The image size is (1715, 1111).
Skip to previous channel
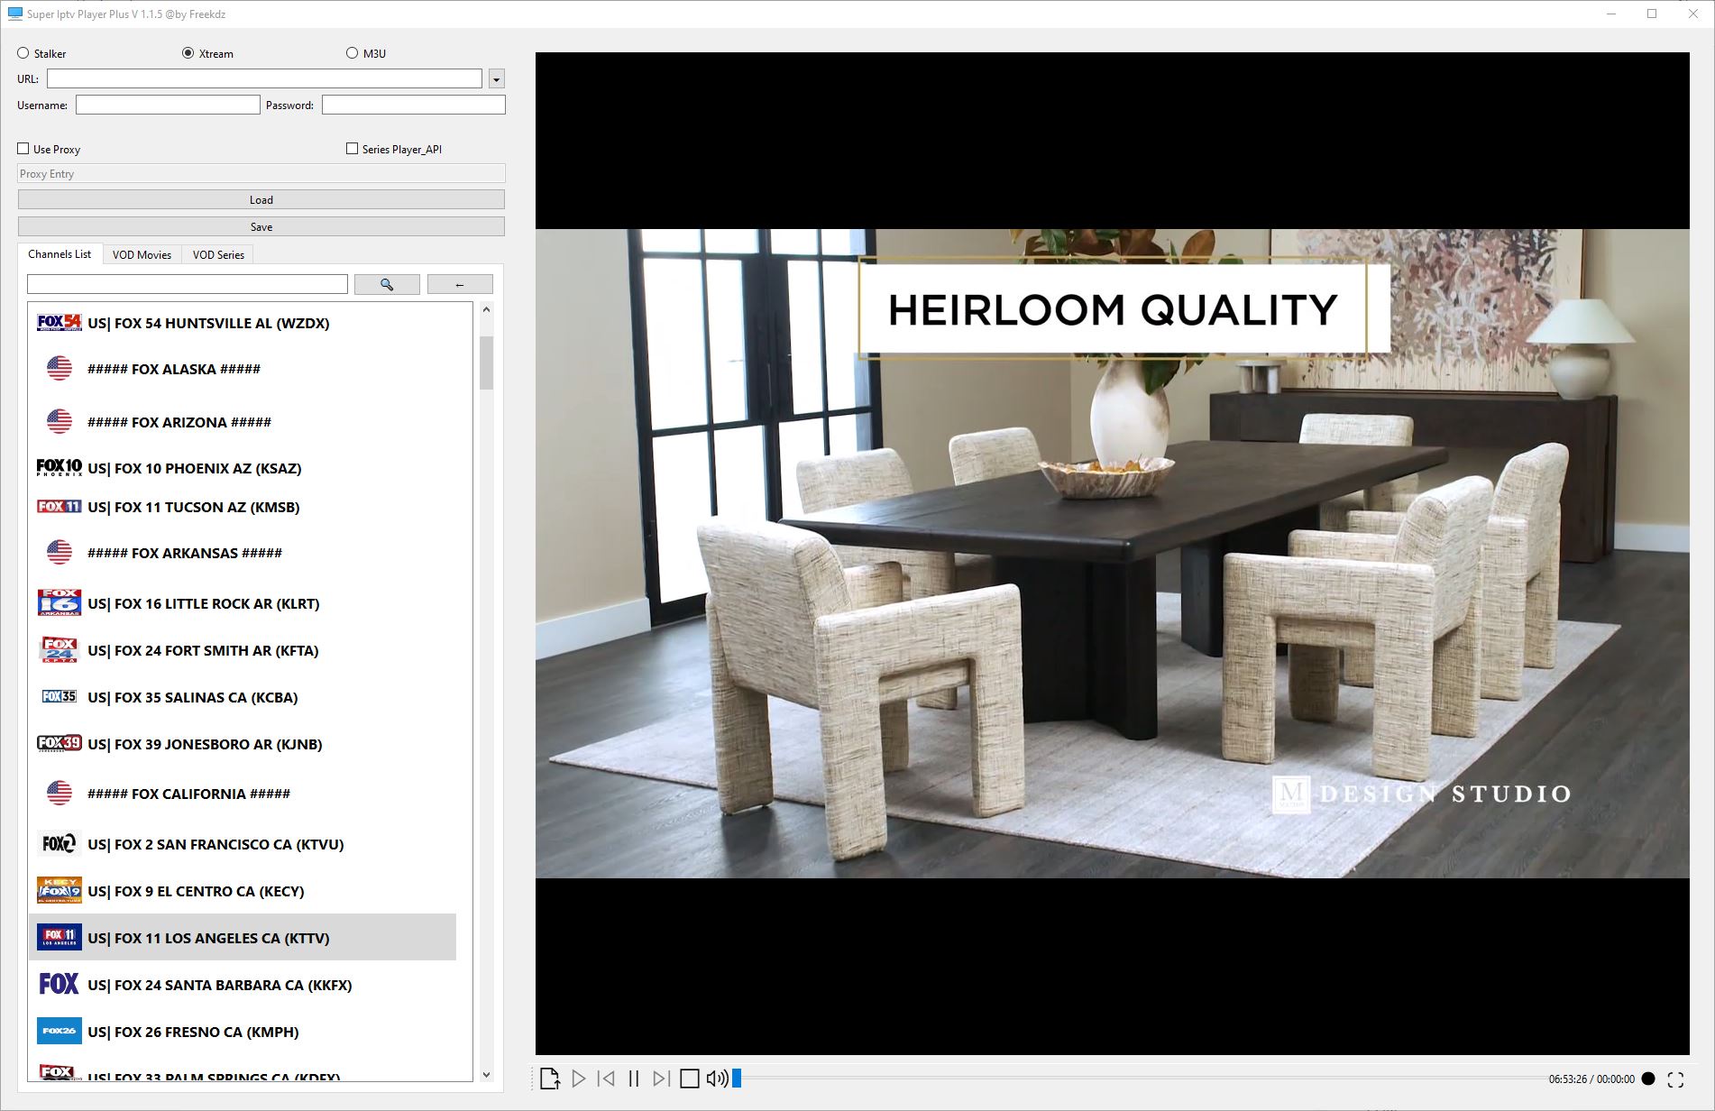(607, 1079)
